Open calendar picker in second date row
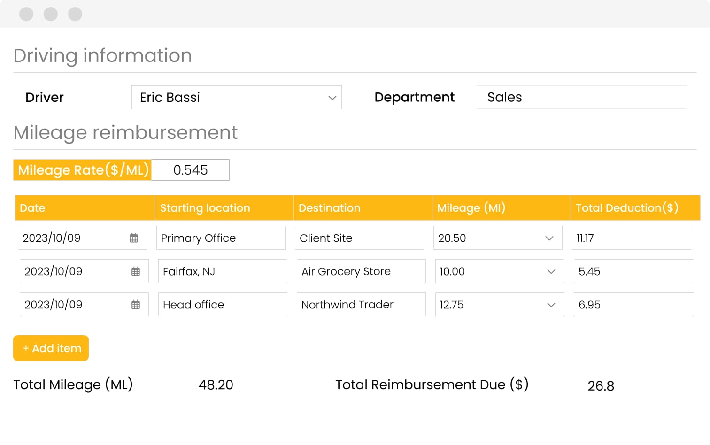 coord(136,271)
